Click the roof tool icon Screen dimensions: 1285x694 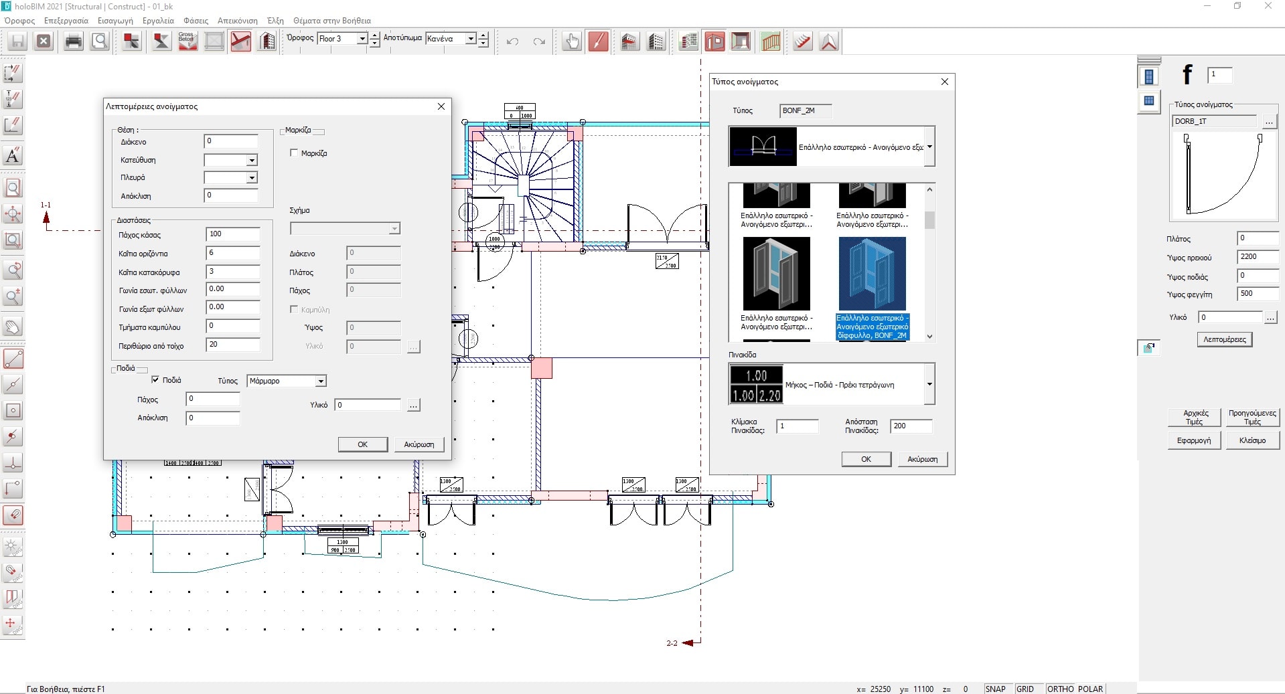828,41
